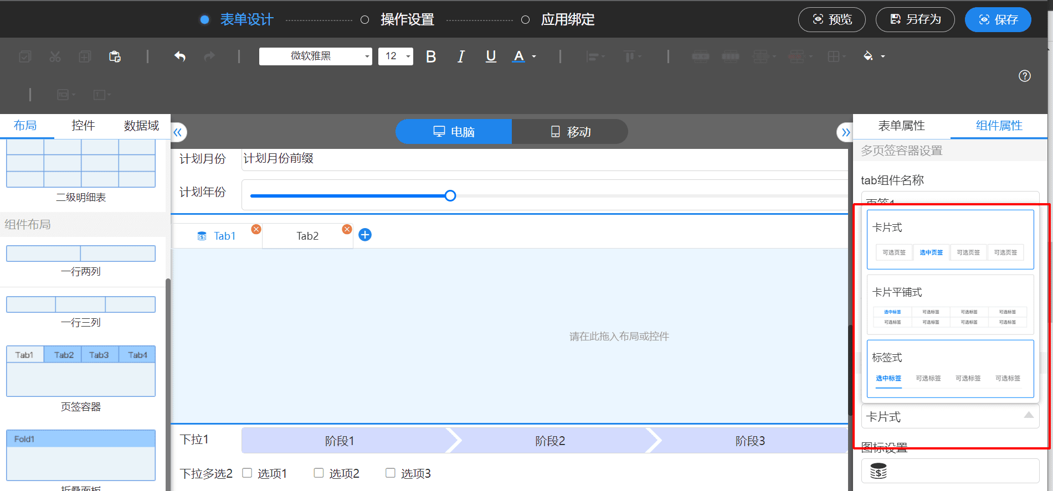The width and height of the screenshot is (1053, 491).
Task: Click the 二级明细表 layout thumbnail
Action: click(81, 164)
